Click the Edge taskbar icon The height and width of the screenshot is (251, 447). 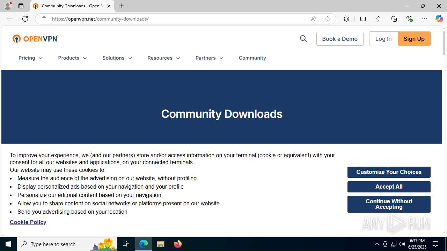click(144, 244)
